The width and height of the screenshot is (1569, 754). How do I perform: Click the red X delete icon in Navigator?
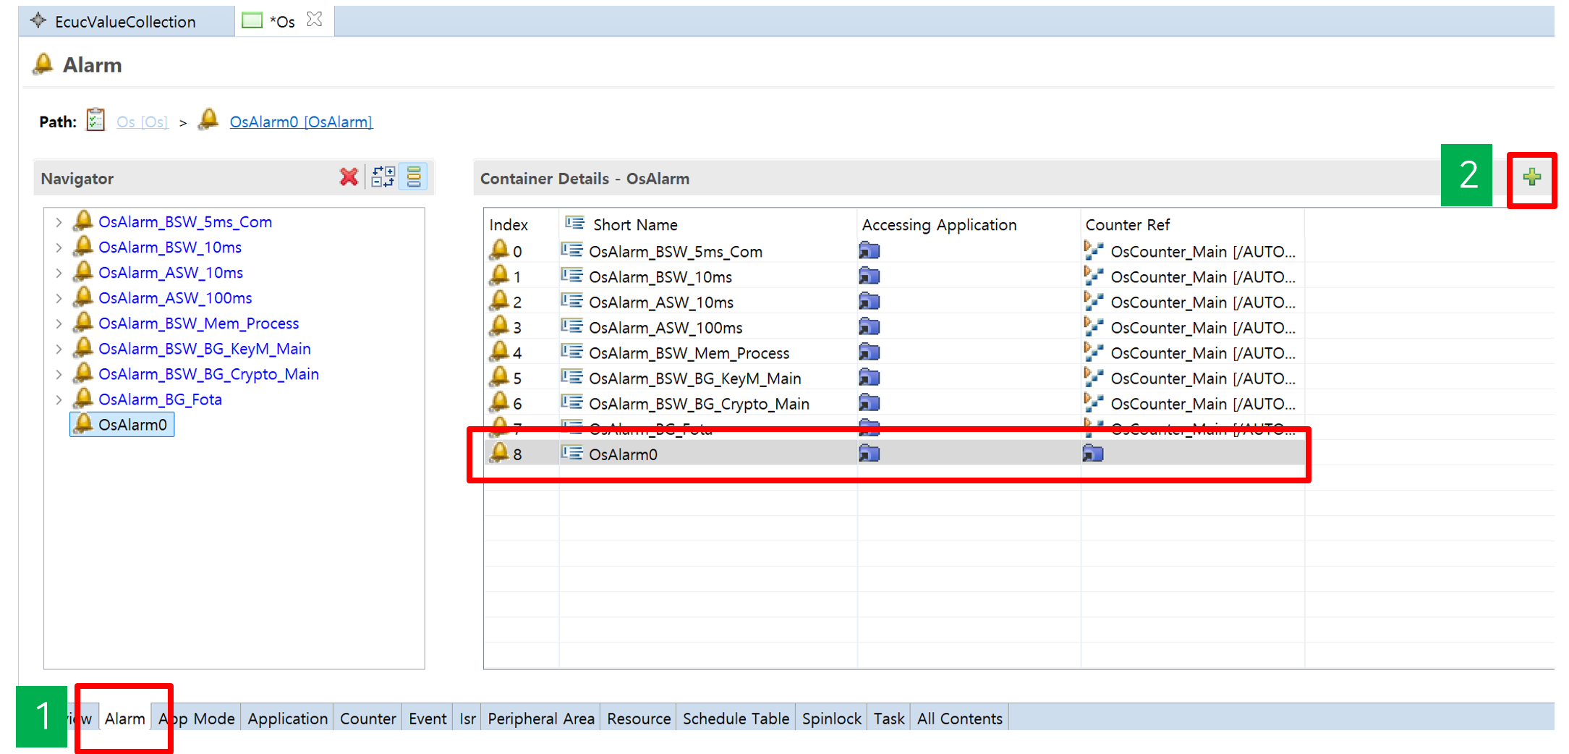pyautogui.click(x=349, y=177)
